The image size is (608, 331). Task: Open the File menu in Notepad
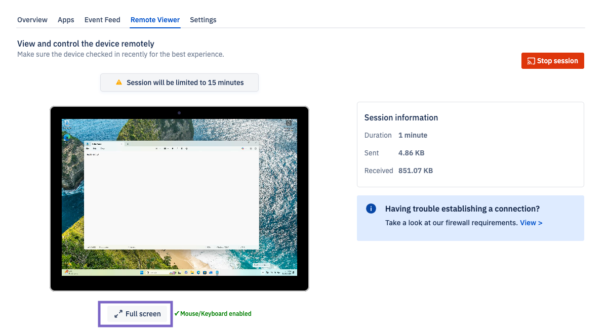pyautogui.click(x=88, y=149)
